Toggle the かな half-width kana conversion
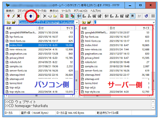 tap(139, 16)
